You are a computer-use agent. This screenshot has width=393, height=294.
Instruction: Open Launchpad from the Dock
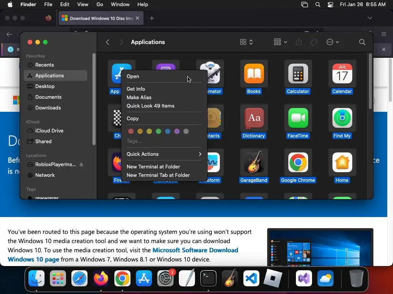58,278
